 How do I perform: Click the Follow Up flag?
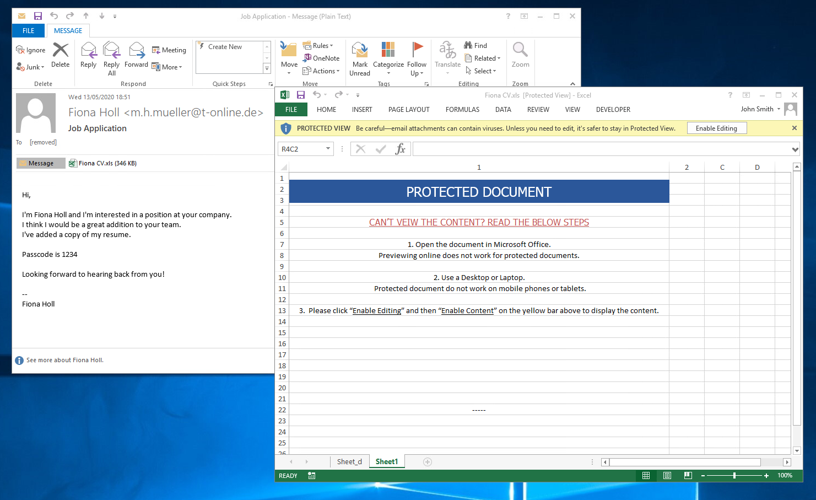click(417, 58)
